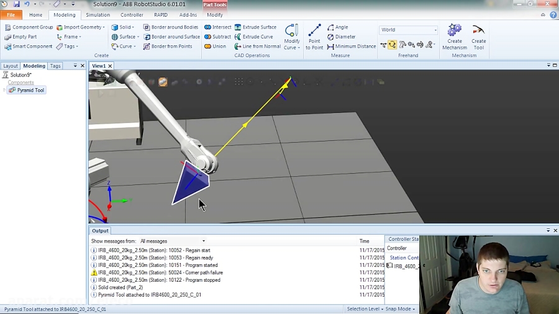559x314 pixels.
Task: Close the browser side panel
Action: (x=83, y=66)
